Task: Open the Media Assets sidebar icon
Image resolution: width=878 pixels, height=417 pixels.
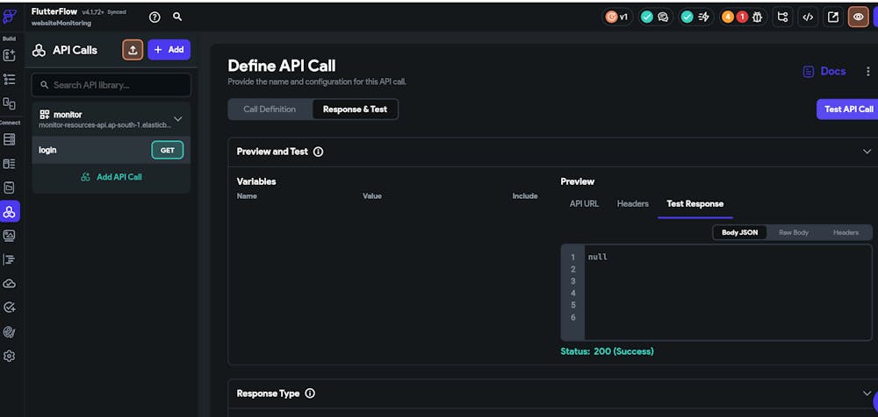Action: pyautogui.click(x=10, y=236)
